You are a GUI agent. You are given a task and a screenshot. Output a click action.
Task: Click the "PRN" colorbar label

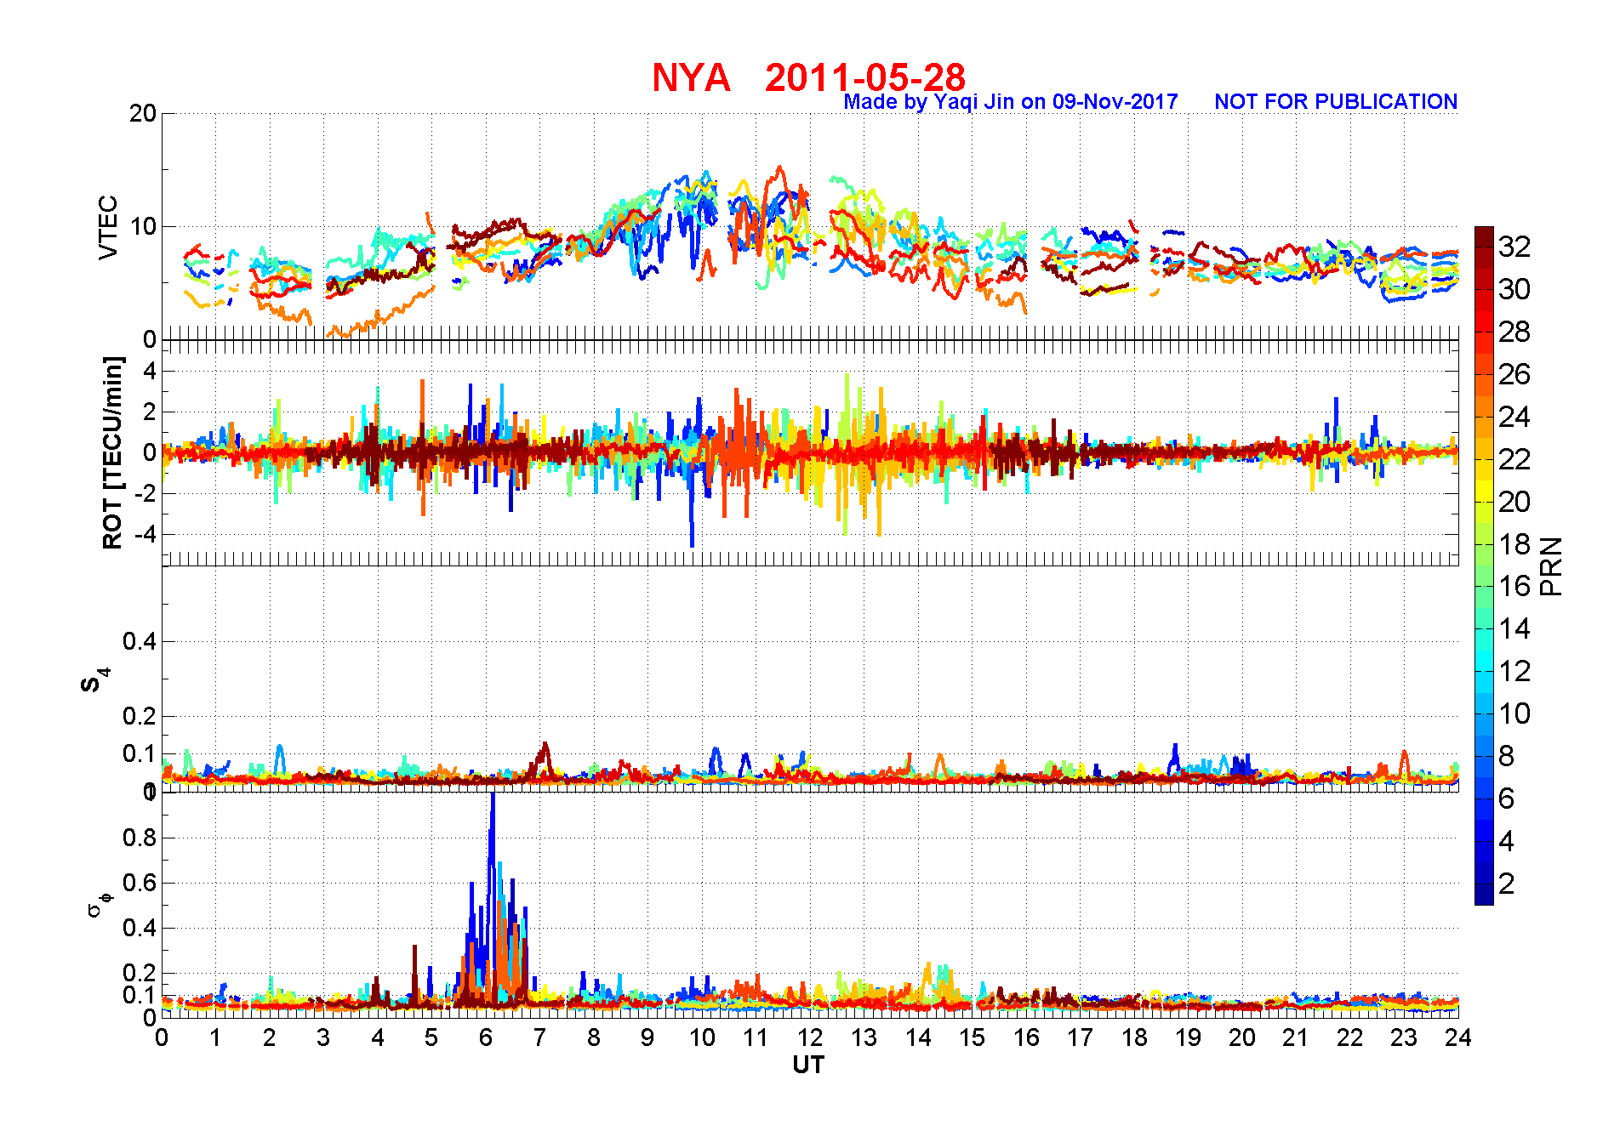tap(1552, 566)
